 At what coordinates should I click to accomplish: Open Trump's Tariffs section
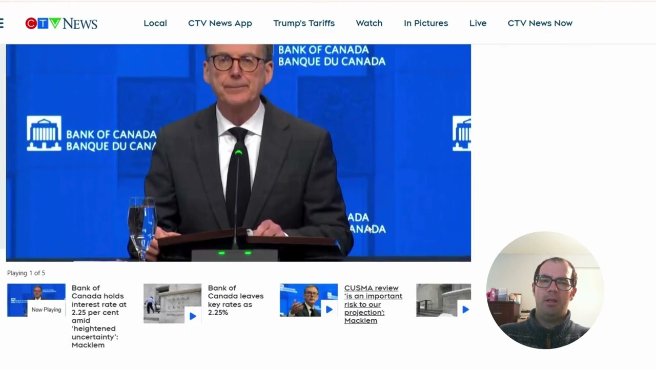(304, 23)
